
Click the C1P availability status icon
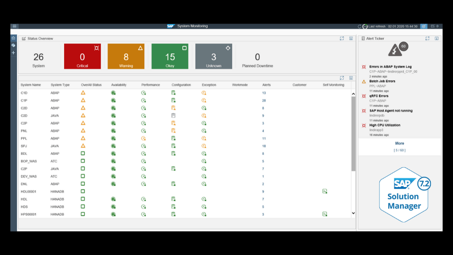(x=113, y=101)
